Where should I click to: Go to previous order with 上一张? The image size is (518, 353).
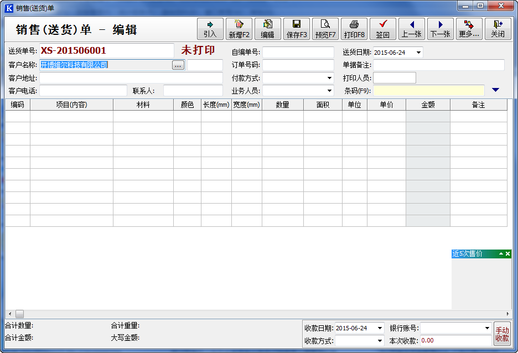click(412, 29)
